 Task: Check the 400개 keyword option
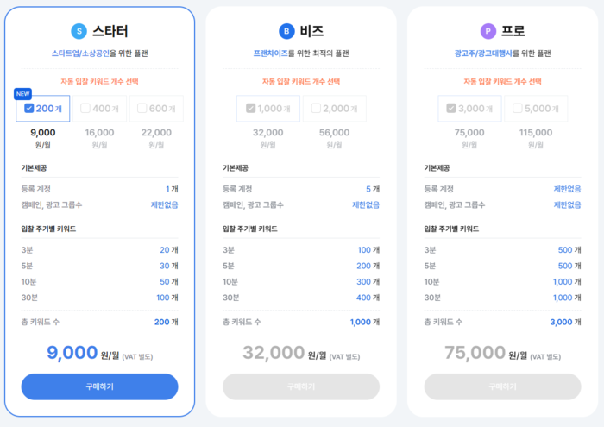(x=85, y=108)
